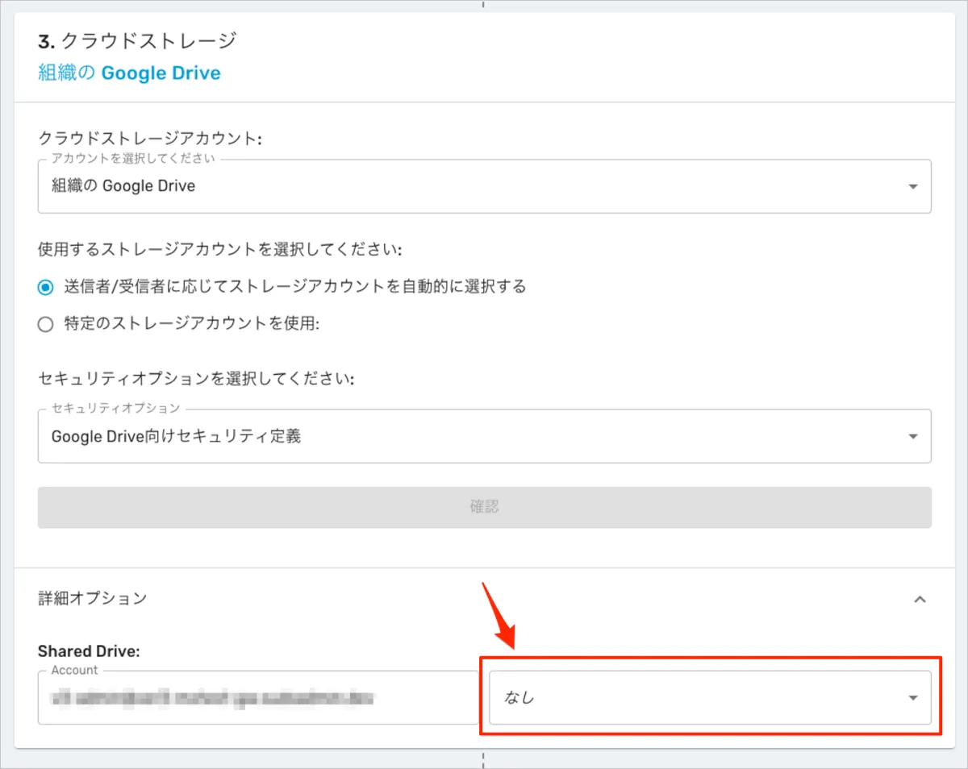Click the クラウドストレージアカウント: label
Viewport: 968px width, 769px height.
pyautogui.click(x=150, y=139)
